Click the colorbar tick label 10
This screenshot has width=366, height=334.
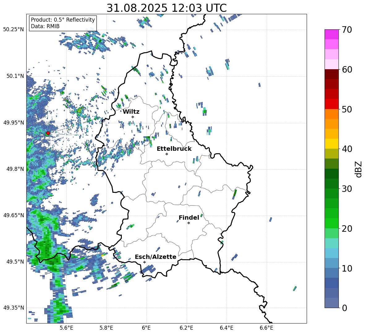tap(347, 268)
